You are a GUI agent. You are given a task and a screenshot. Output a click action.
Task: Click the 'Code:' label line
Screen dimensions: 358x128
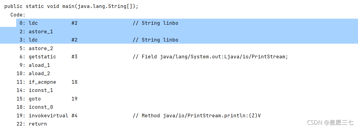18,15
